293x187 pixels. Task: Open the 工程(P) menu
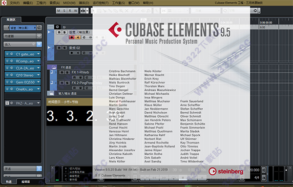41,3
